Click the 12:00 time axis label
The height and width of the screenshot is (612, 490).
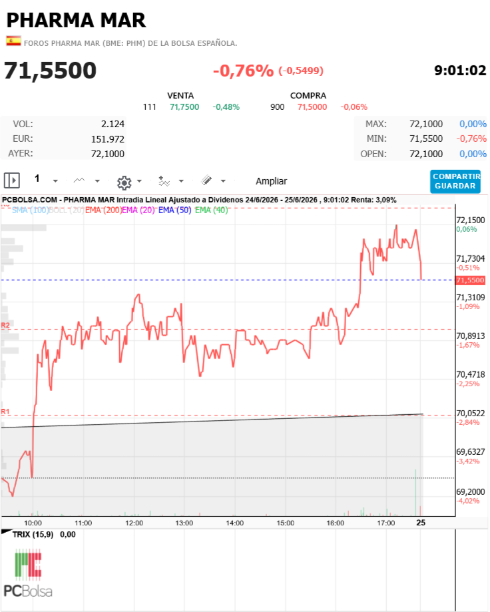click(134, 523)
